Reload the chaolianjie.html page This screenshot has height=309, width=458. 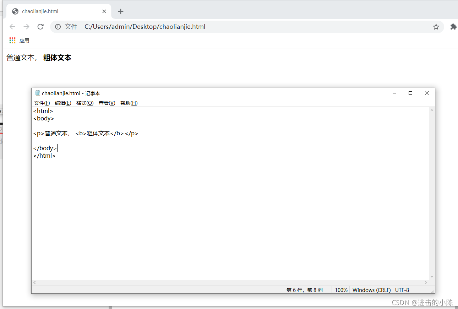pyautogui.click(x=40, y=27)
